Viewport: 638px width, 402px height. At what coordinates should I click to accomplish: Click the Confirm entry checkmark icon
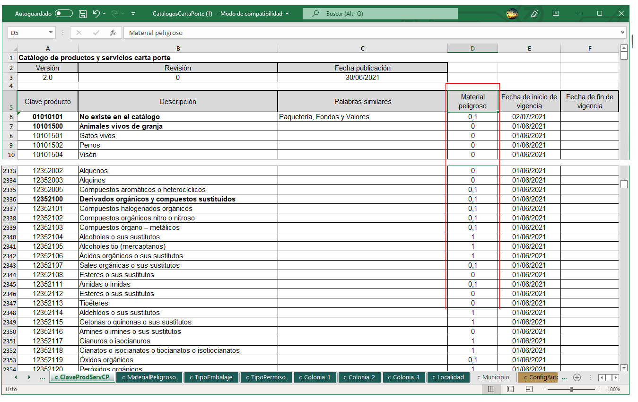96,33
